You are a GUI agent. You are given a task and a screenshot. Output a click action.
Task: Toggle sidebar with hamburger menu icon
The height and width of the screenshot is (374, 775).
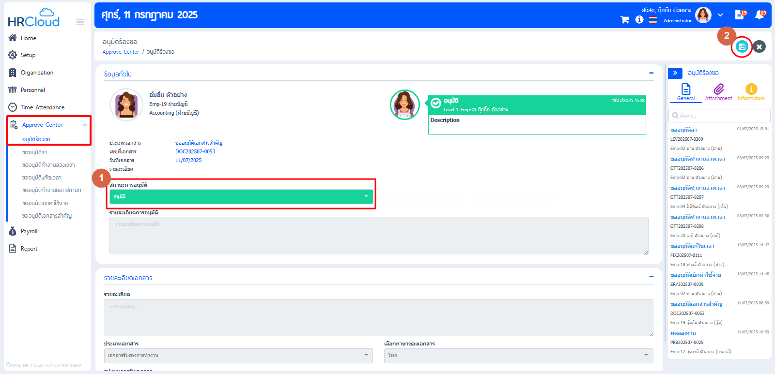tap(80, 22)
